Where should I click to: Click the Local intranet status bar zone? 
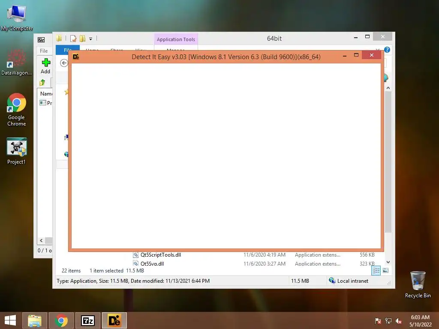coord(349,281)
